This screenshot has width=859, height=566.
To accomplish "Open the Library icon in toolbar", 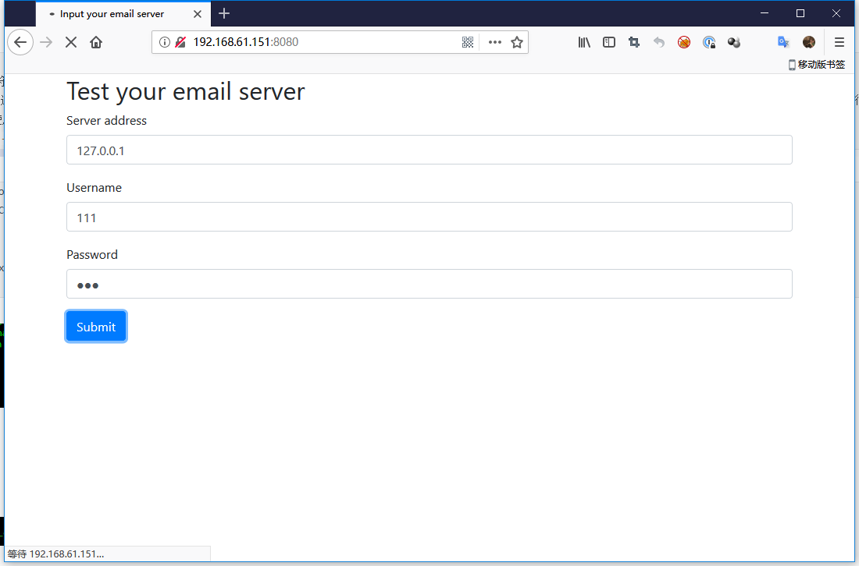I will pyautogui.click(x=584, y=42).
